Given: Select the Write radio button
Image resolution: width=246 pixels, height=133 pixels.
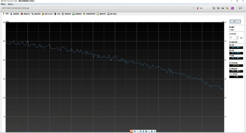Looking at the screenshot, I should [x=232, y=30].
